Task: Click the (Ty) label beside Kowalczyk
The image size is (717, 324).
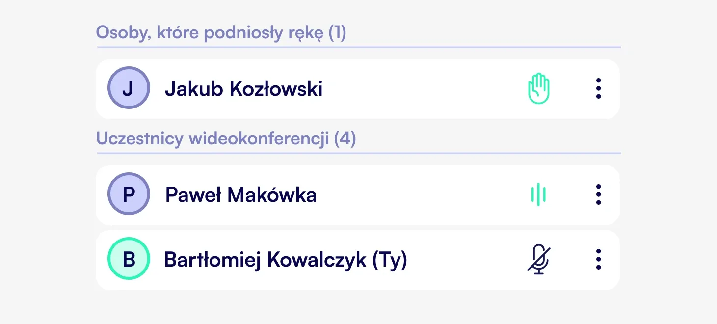Action: (x=390, y=260)
